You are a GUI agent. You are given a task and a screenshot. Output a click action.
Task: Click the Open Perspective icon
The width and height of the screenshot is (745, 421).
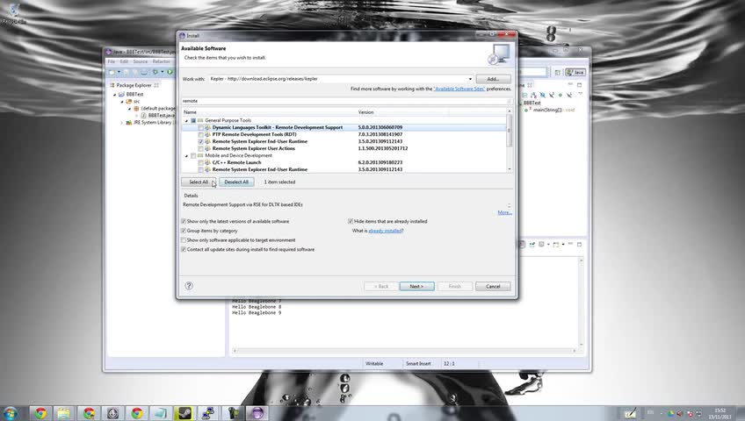(x=558, y=73)
